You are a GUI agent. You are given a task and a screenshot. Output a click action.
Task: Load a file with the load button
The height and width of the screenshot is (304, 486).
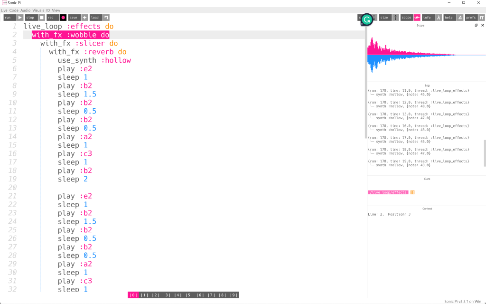tap(100, 18)
